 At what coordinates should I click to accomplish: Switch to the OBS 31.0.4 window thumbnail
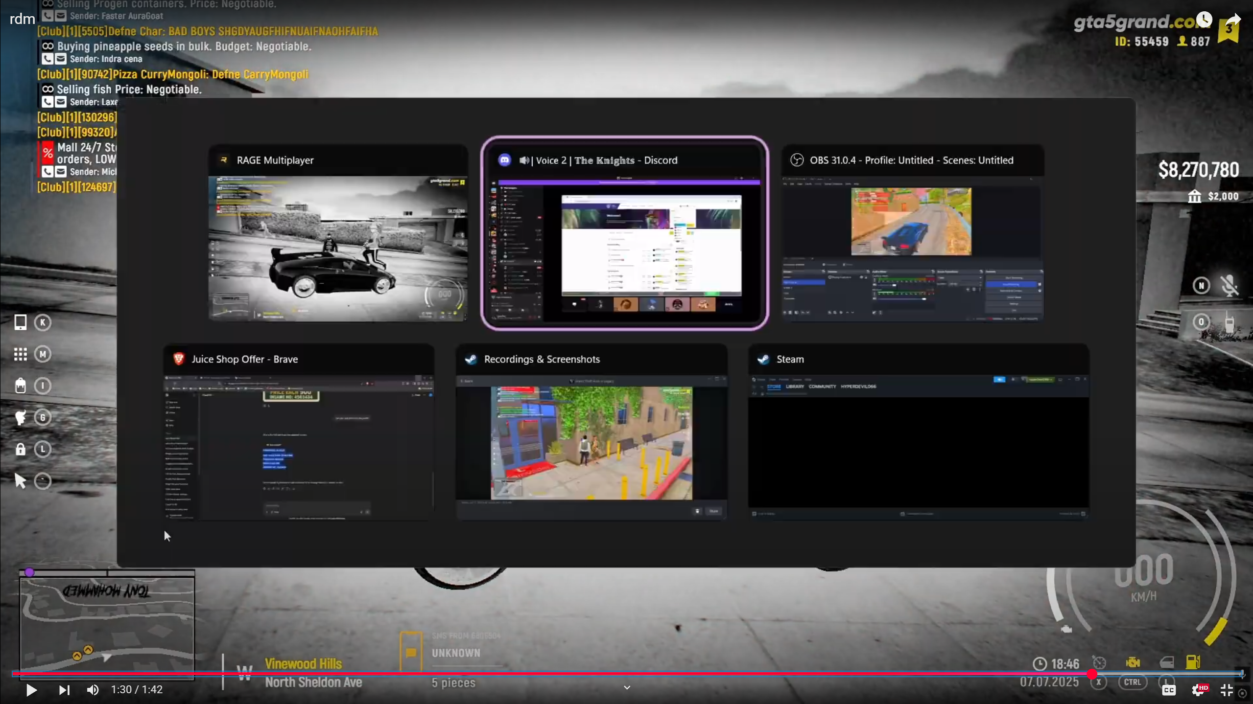[913, 233]
